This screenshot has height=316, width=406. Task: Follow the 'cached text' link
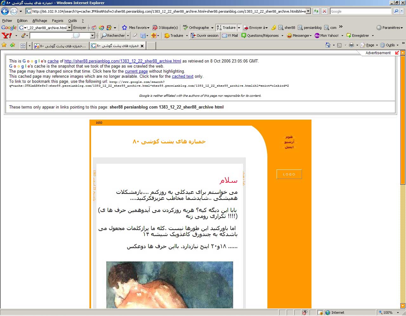[x=182, y=76]
